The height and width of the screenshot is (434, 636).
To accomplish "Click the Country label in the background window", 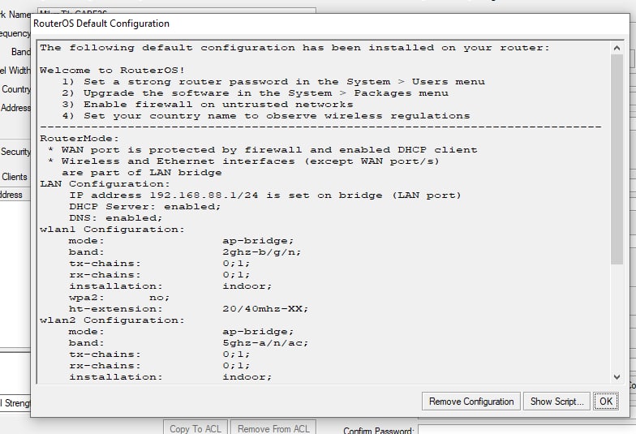I will (x=16, y=89).
